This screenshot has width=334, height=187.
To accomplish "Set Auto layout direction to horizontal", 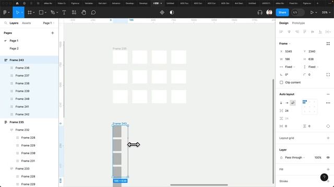I will point(287,103).
